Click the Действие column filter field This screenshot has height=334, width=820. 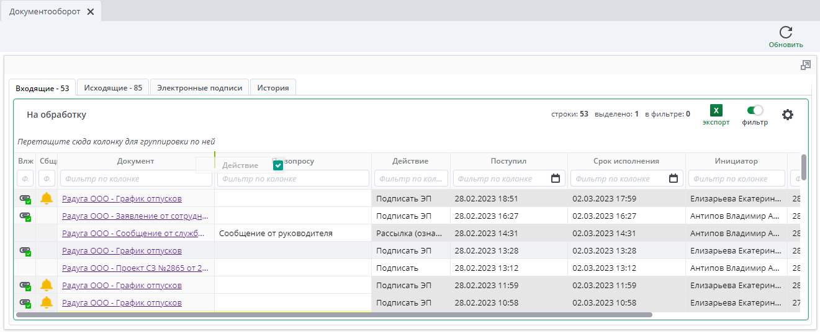[411, 178]
